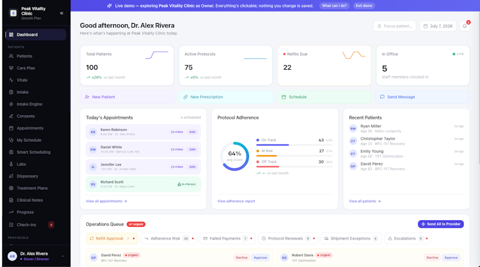Select the Failed Payments tab
480x267 pixels.
pos(228,238)
